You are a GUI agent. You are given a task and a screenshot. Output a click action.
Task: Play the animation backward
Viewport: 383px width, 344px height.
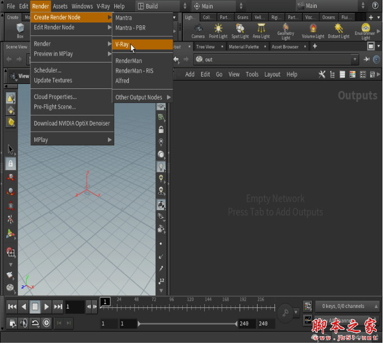click(24, 307)
